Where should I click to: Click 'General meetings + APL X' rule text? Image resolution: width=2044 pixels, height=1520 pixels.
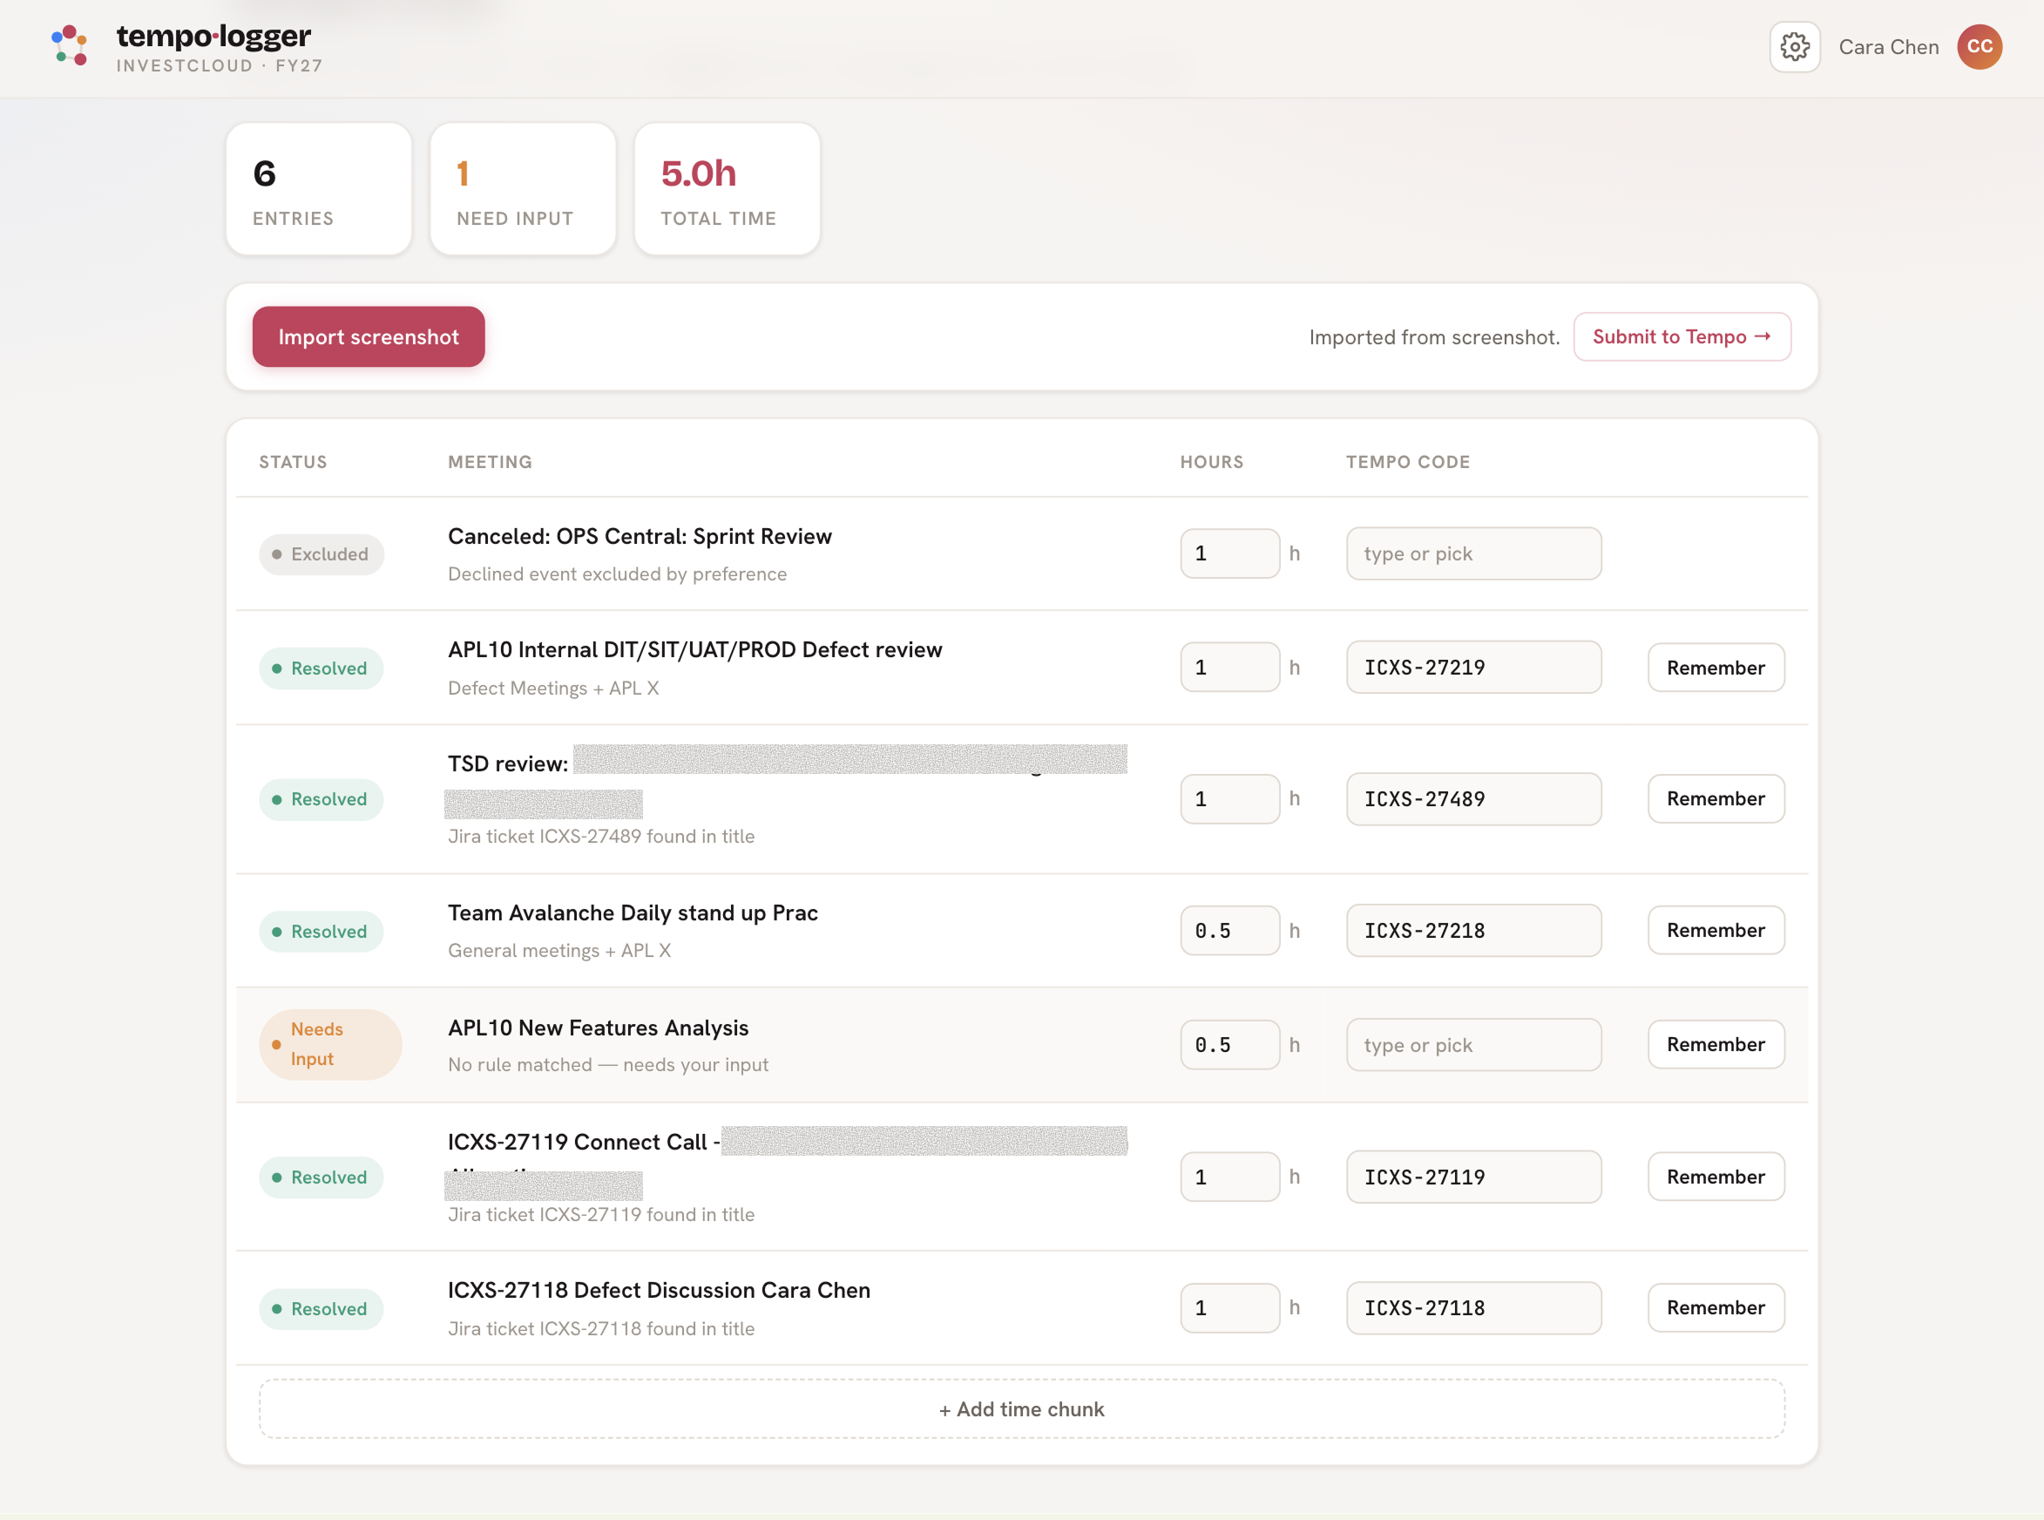pyautogui.click(x=559, y=951)
